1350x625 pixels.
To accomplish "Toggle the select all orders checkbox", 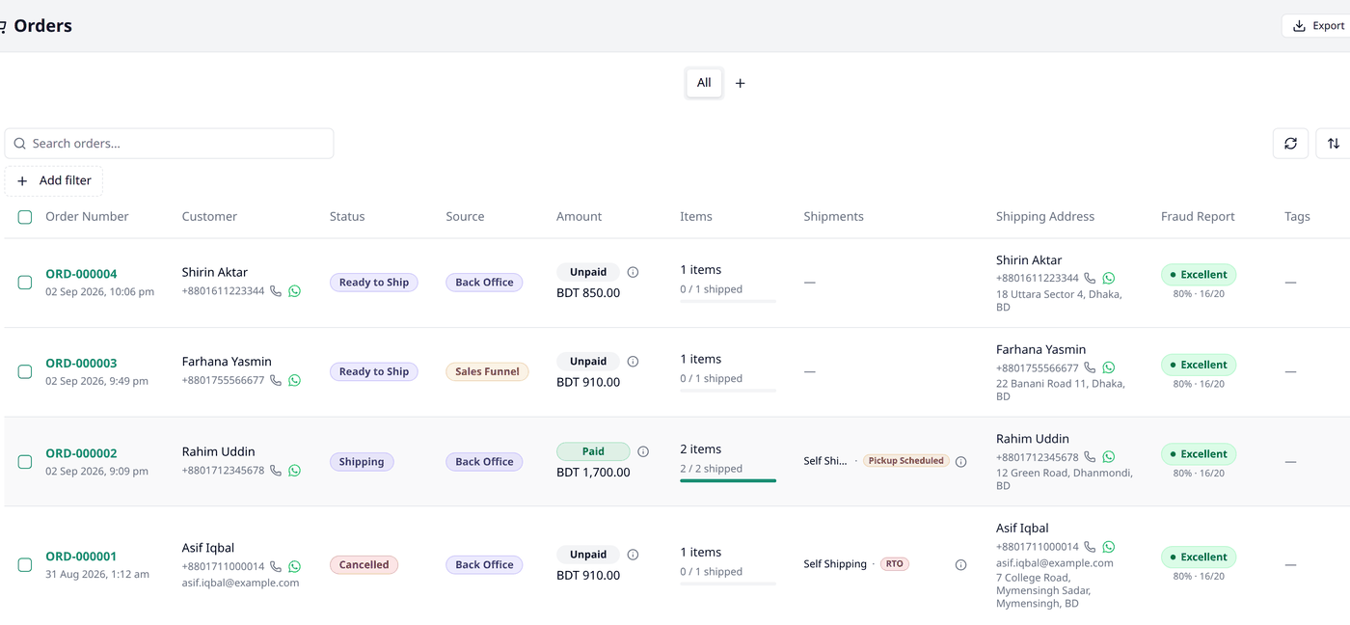I will (x=25, y=217).
